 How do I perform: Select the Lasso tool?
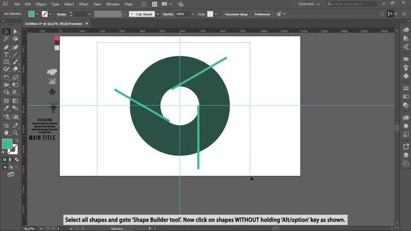click(x=15, y=39)
